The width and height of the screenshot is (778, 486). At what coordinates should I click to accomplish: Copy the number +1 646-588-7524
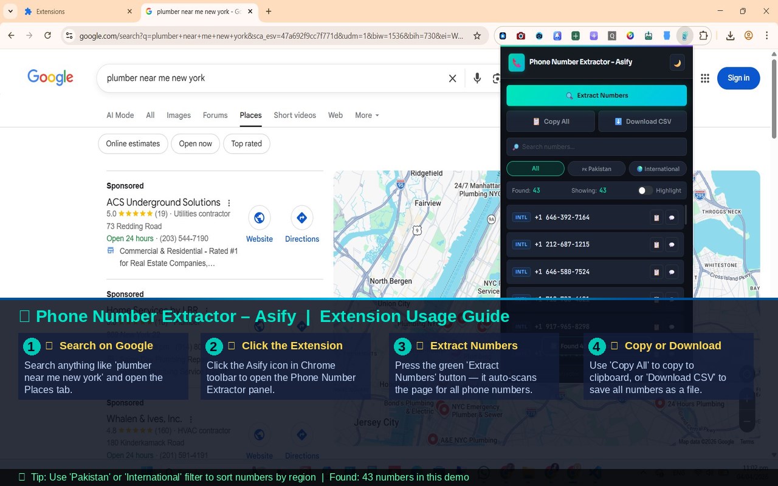656,272
